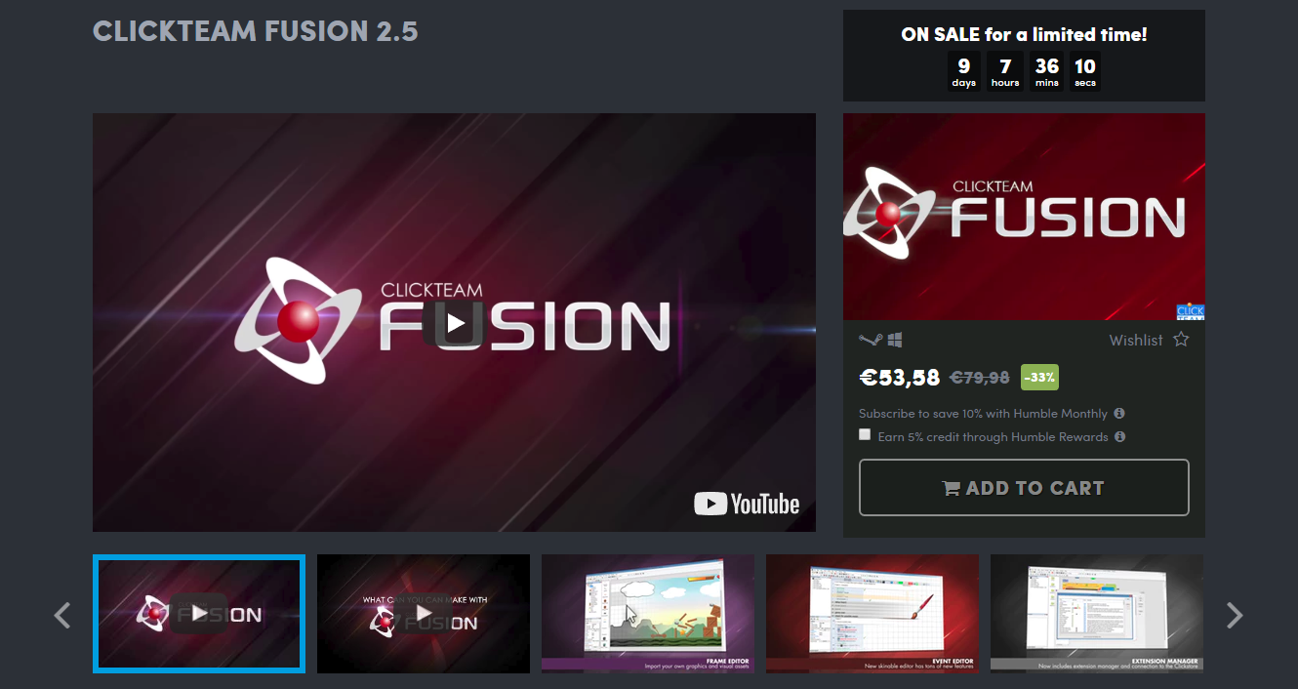Open the Extension Manager screenshot thumbnail
Screen dimensions: 1298x689
1097,614
